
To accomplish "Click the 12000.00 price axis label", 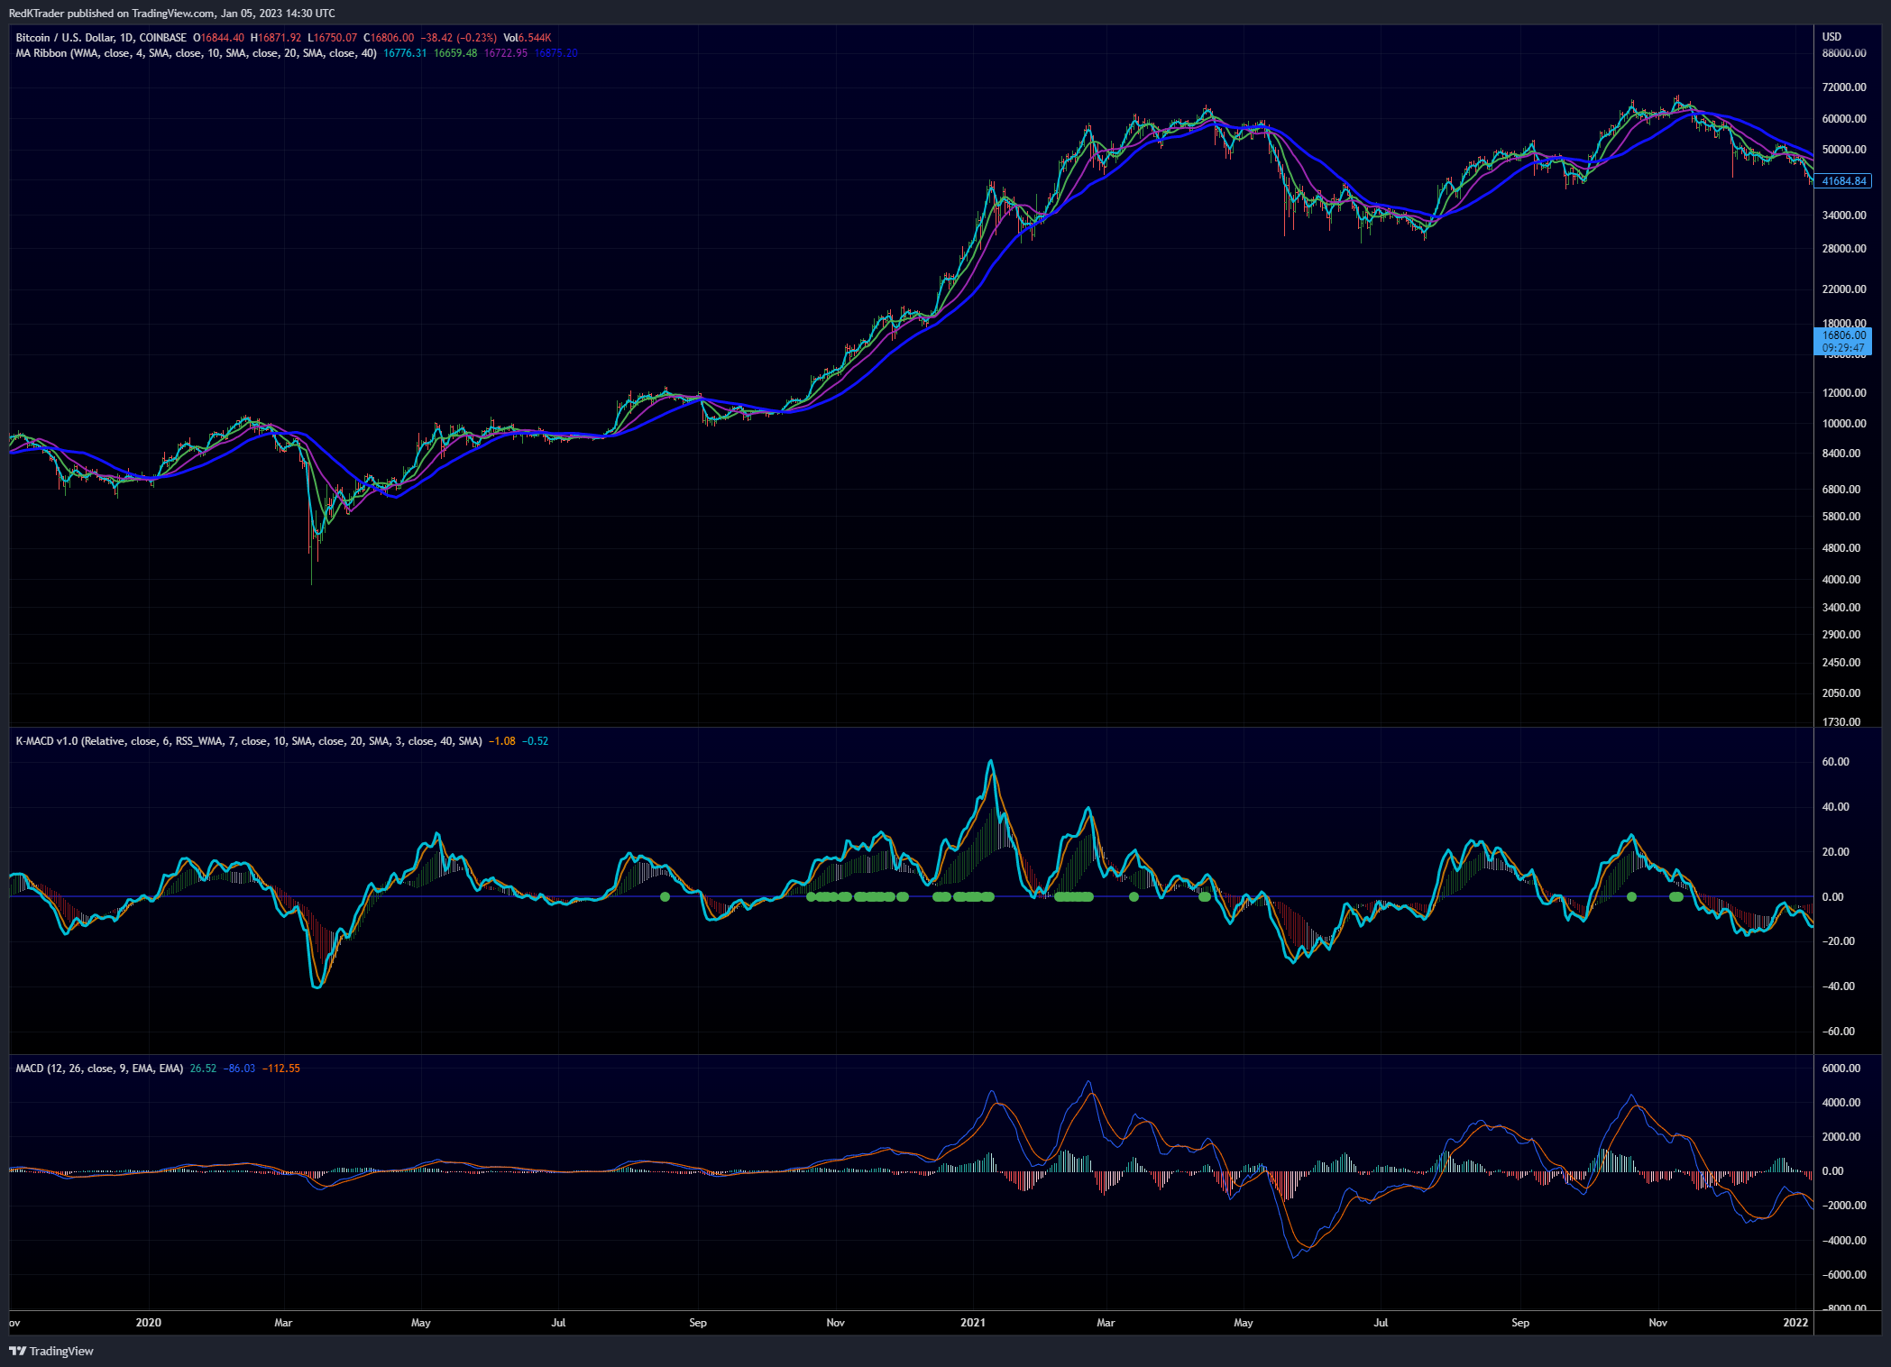I will click(1844, 393).
